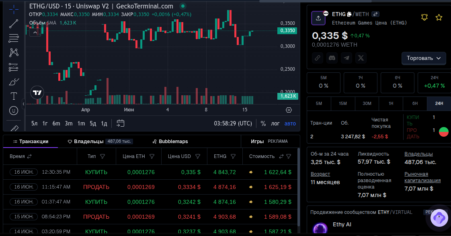This screenshot has height=236, width=451.
Task: Select the 30M stats interval tab
Action: click(367, 103)
